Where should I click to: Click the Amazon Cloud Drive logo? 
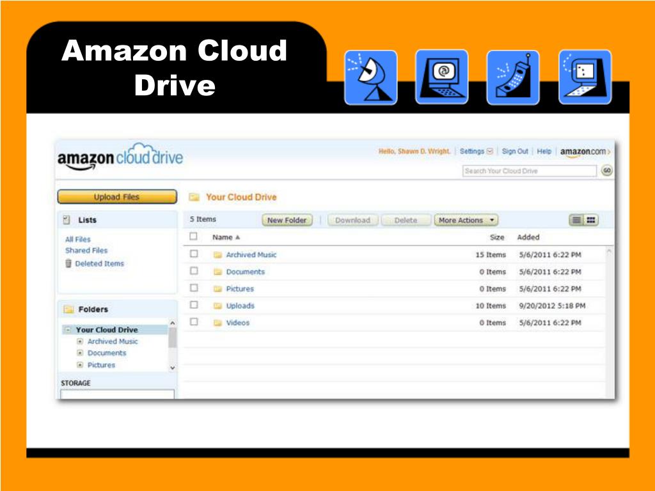[120, 157]
